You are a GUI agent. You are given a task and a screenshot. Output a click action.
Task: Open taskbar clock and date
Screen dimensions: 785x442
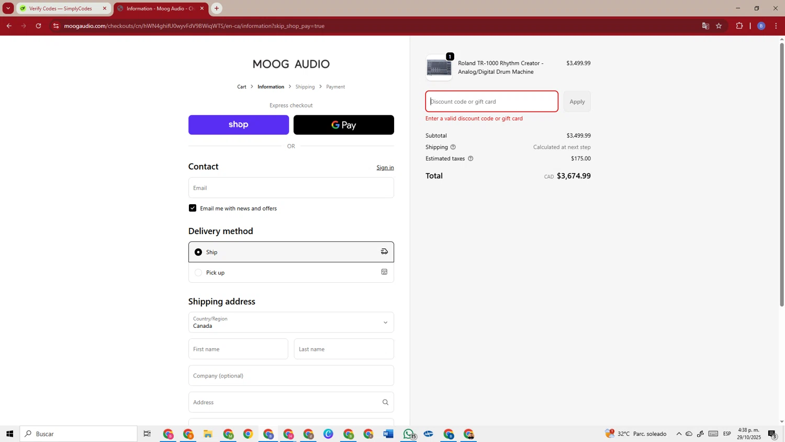[749, 434]
